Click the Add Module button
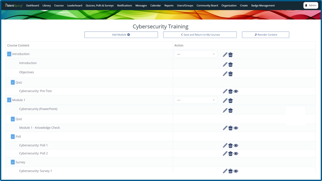 click(x=121, y=35)
